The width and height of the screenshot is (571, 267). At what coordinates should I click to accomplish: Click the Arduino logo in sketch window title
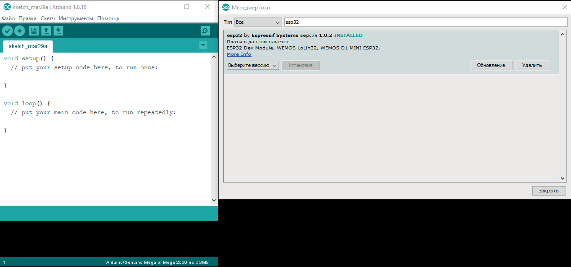pyautogui.click(x=7, y=7)
